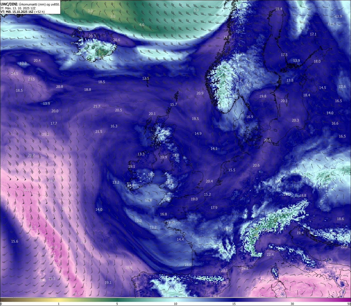351x306 pixels.
Task: Click the map value 19.9
Action: pos(163,157)
